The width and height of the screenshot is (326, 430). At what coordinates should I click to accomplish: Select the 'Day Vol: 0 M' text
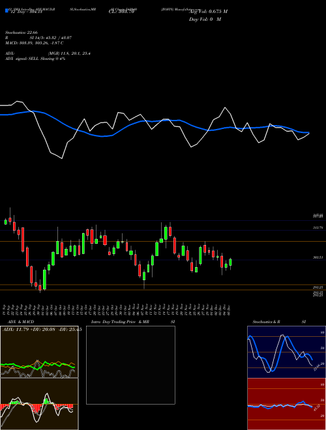(205, 20)
